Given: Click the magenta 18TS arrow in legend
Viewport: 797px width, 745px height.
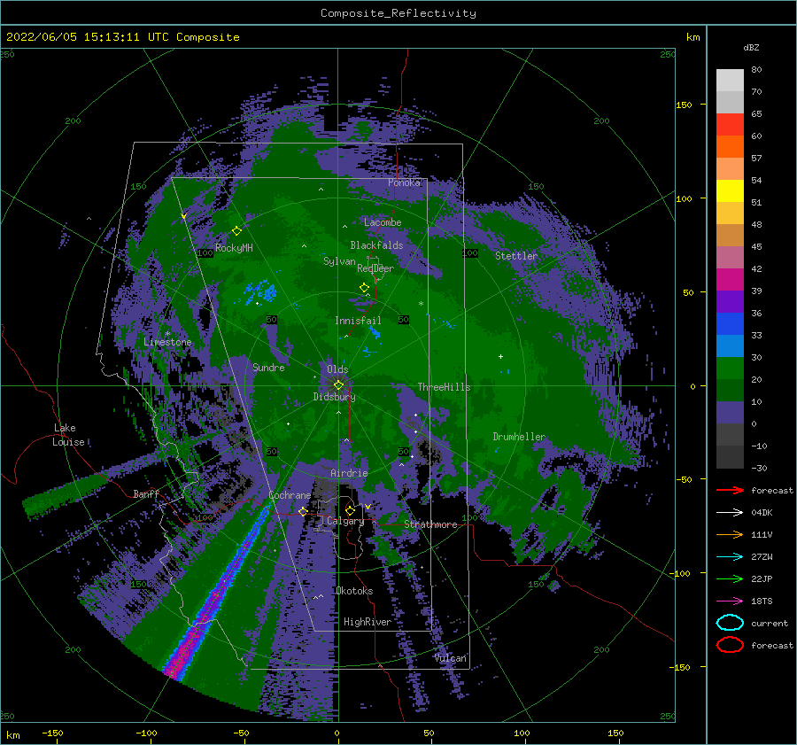Looking at the screenshot, I should pyautogui.click(x=730, y=601).
